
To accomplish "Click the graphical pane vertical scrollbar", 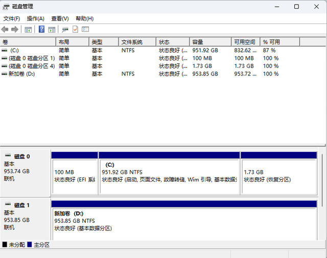I will pyautogui.click(x=322, y=180).
